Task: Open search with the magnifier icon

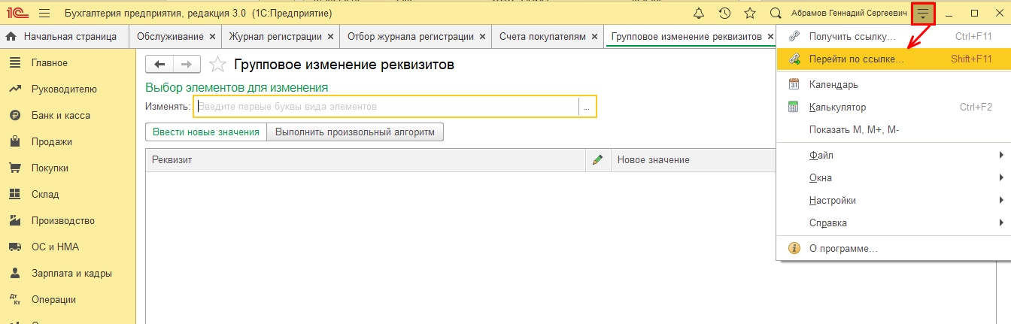Action: click(x=776, y=14)
